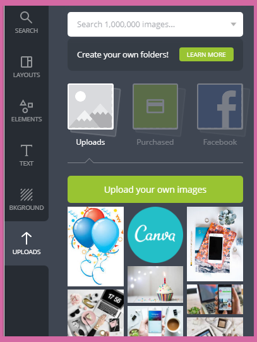Viewport: 257px width, 342px height.
Task: Select the phone and coffee cup image
Action: 155,321
